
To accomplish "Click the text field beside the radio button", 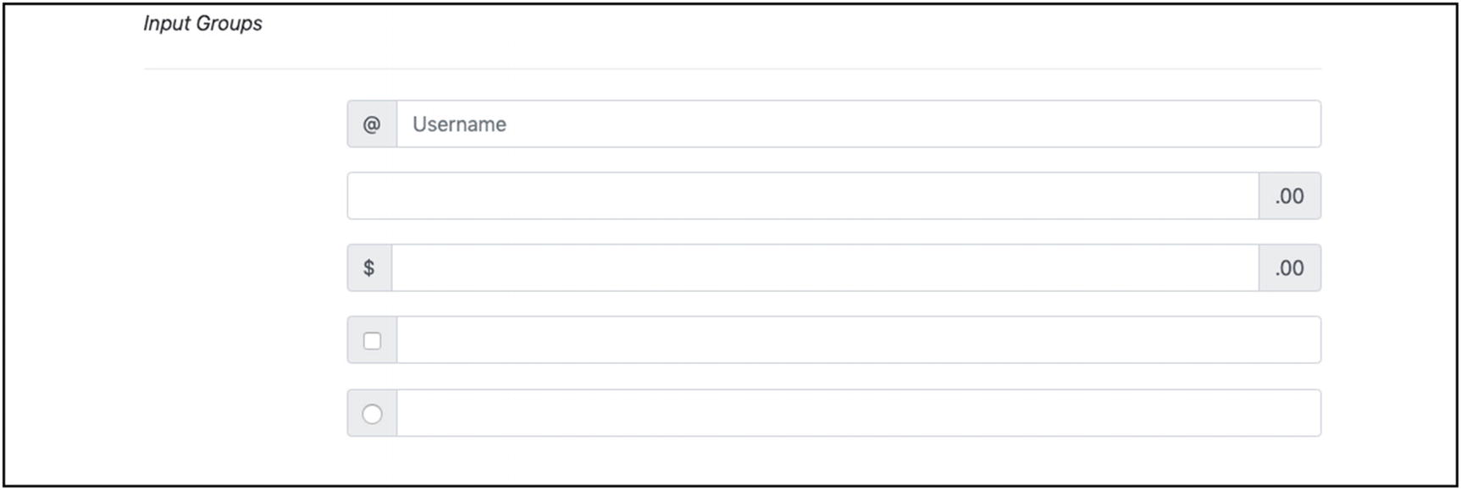I will point(857,413).
